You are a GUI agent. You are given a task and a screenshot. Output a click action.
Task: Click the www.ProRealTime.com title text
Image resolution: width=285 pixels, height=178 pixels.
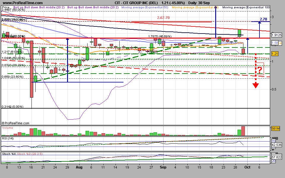pyautogui.click(x=23, y=3)
